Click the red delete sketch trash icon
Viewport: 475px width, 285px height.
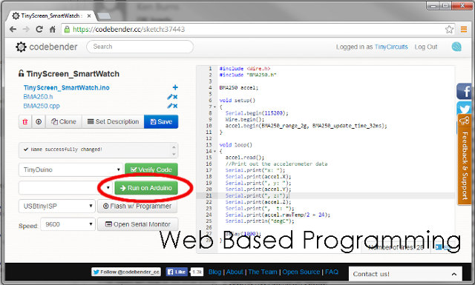(x=25, y=122)
